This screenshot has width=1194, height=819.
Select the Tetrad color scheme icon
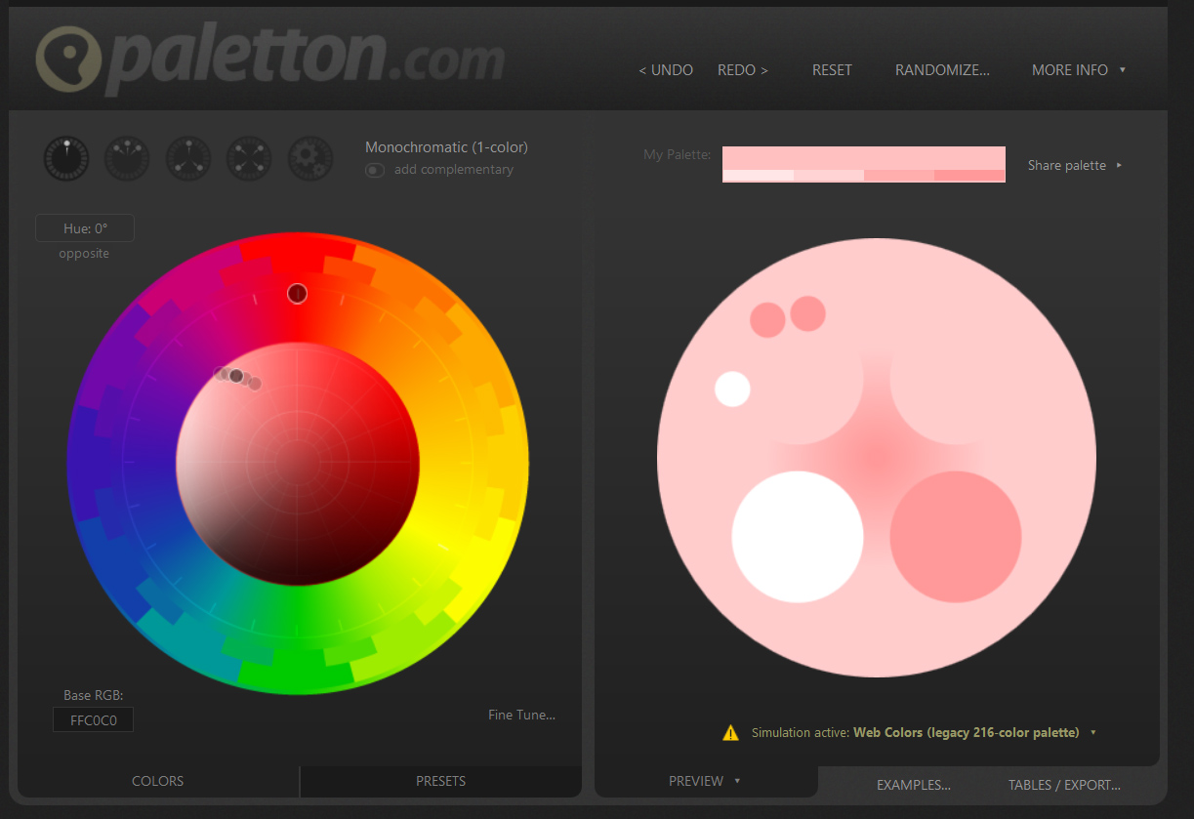click(250, 158)
